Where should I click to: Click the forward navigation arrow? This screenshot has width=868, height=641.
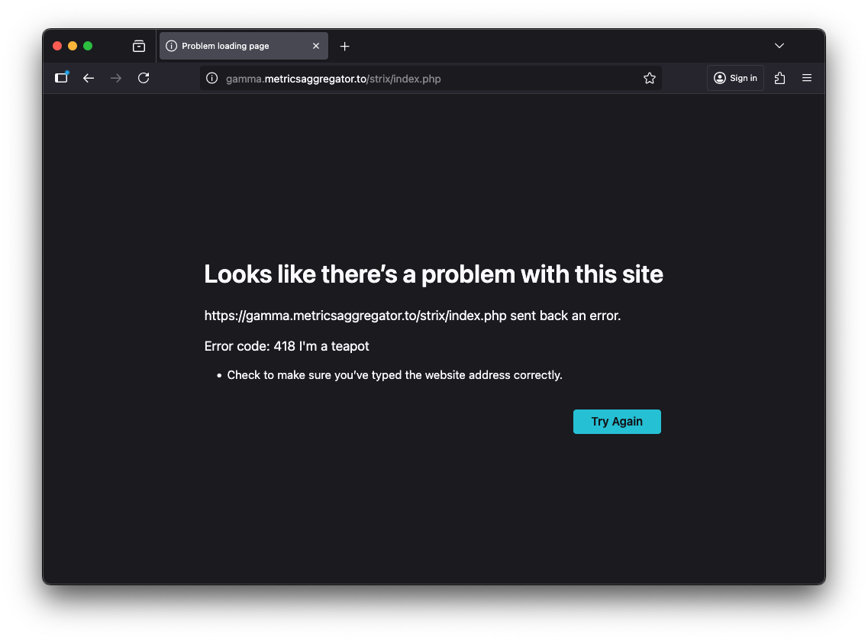[x=116, y=78]
